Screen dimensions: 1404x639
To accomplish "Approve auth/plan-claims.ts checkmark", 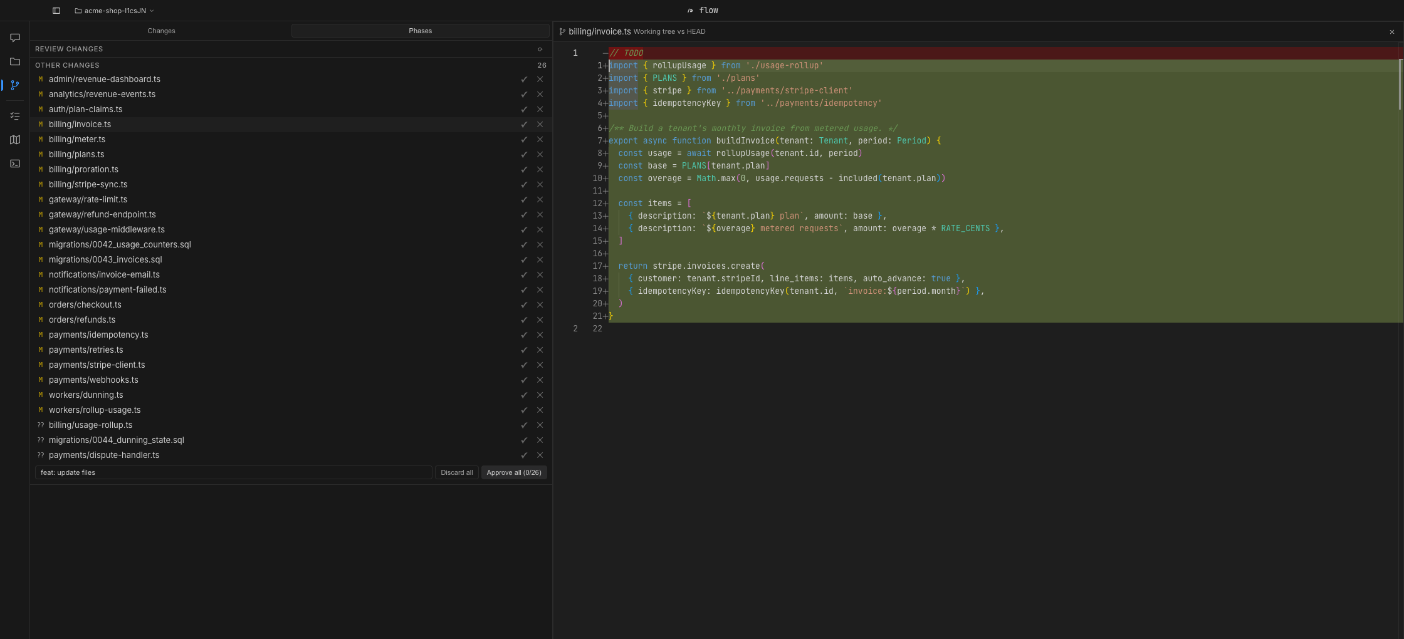I will pyautogui.click(x=524, y=109).
